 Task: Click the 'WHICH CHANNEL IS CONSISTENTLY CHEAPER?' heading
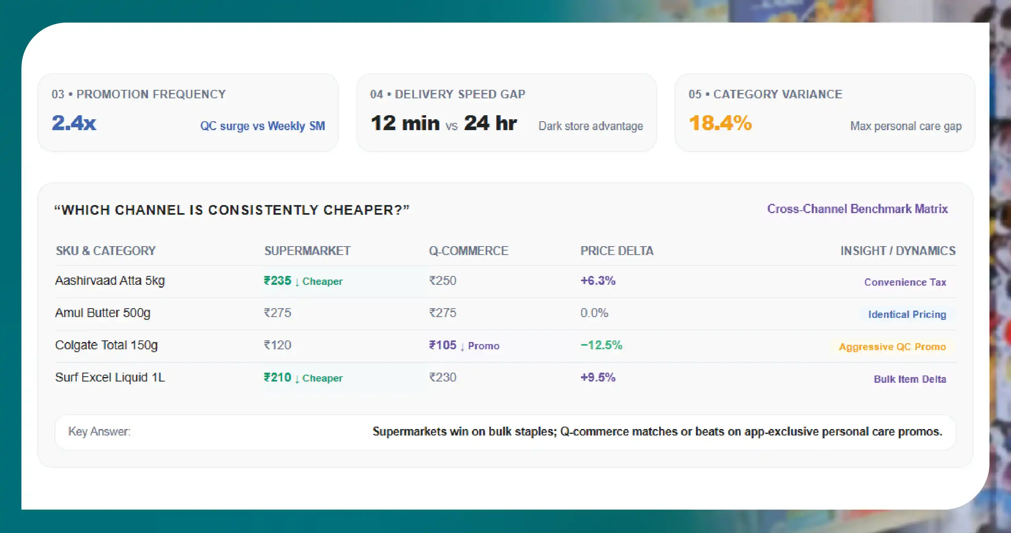[x=232, y=210]
